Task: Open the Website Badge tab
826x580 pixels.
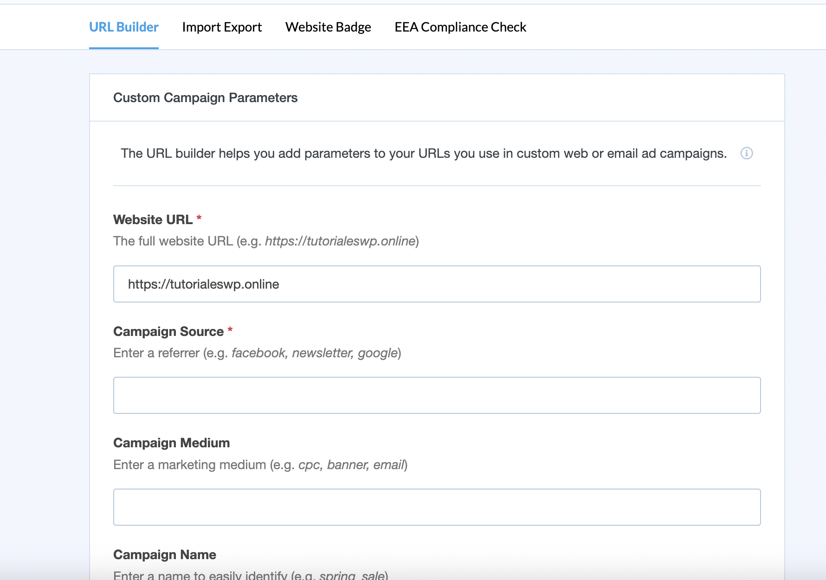Action: [328, 27]
